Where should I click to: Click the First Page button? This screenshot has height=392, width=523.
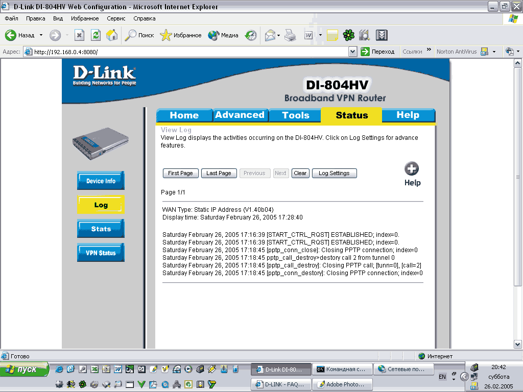180,174
